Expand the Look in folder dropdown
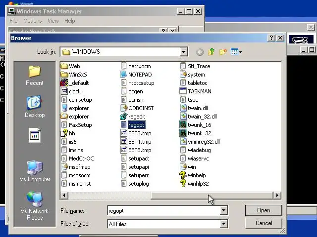This screenshot has width=317, height=237. (183, 52)
